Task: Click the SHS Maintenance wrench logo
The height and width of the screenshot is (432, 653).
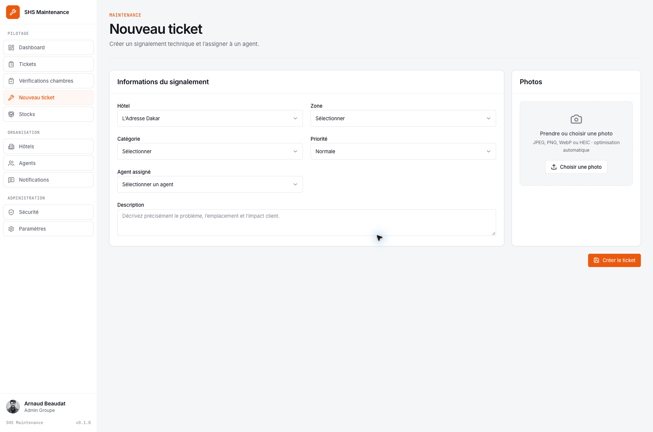Action: tap(13, 12)
